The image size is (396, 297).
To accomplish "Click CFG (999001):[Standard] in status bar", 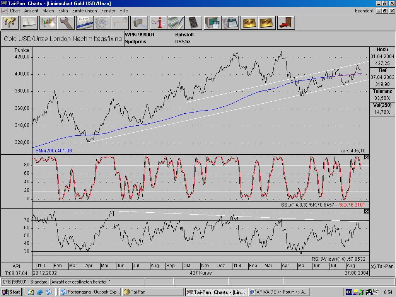I will [x=26, y=282].
